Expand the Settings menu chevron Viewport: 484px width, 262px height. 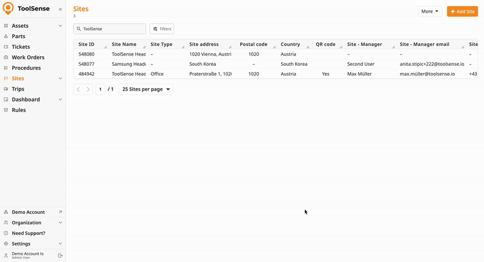60,243
